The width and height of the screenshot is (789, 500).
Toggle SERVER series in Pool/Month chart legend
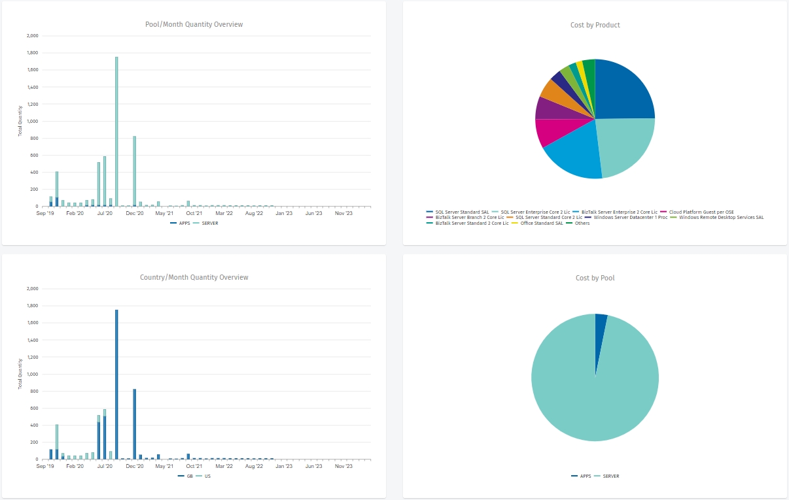pos(209,223)
